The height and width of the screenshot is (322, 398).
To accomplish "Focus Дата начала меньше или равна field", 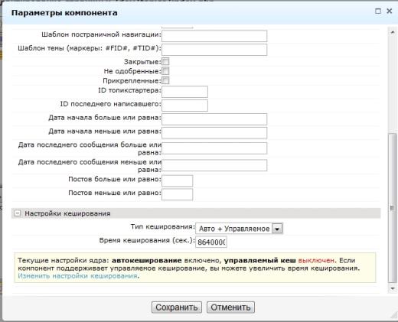I will (x=214, y=133).
